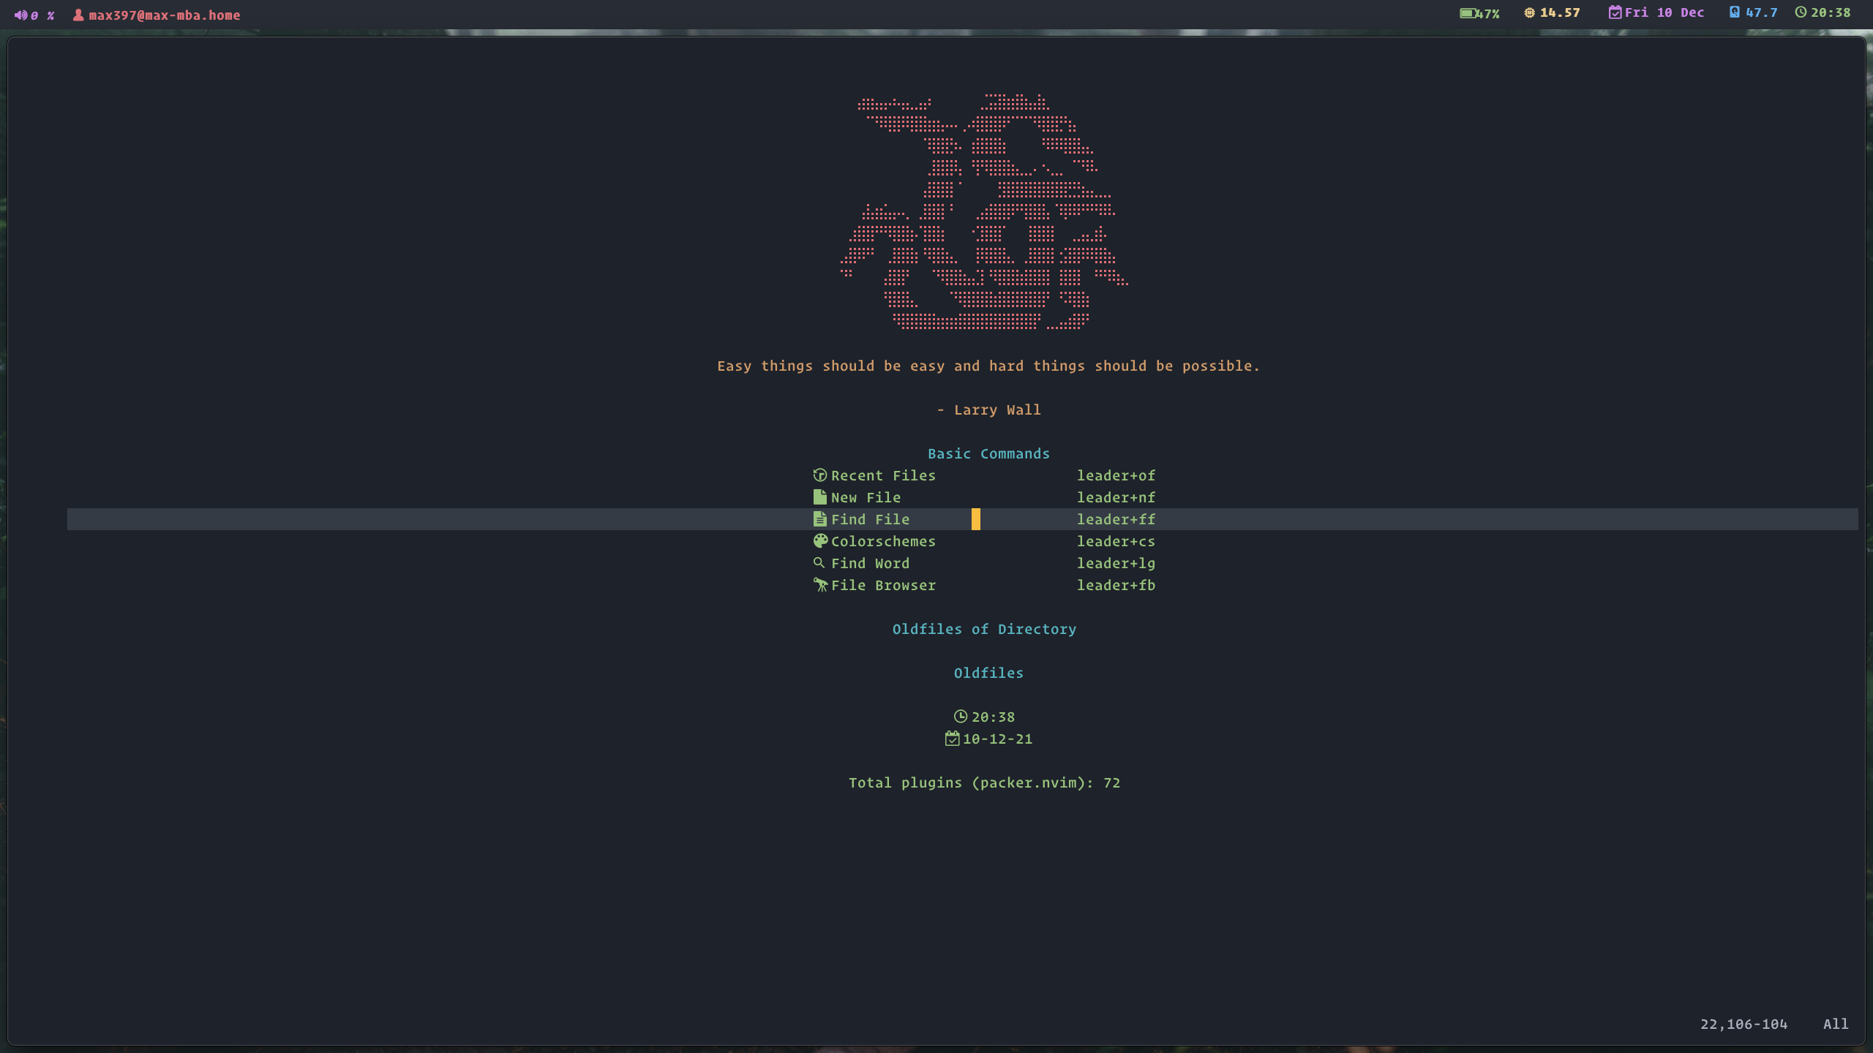
Task: Open the Recent Files entry
Action: coord(883,475)
